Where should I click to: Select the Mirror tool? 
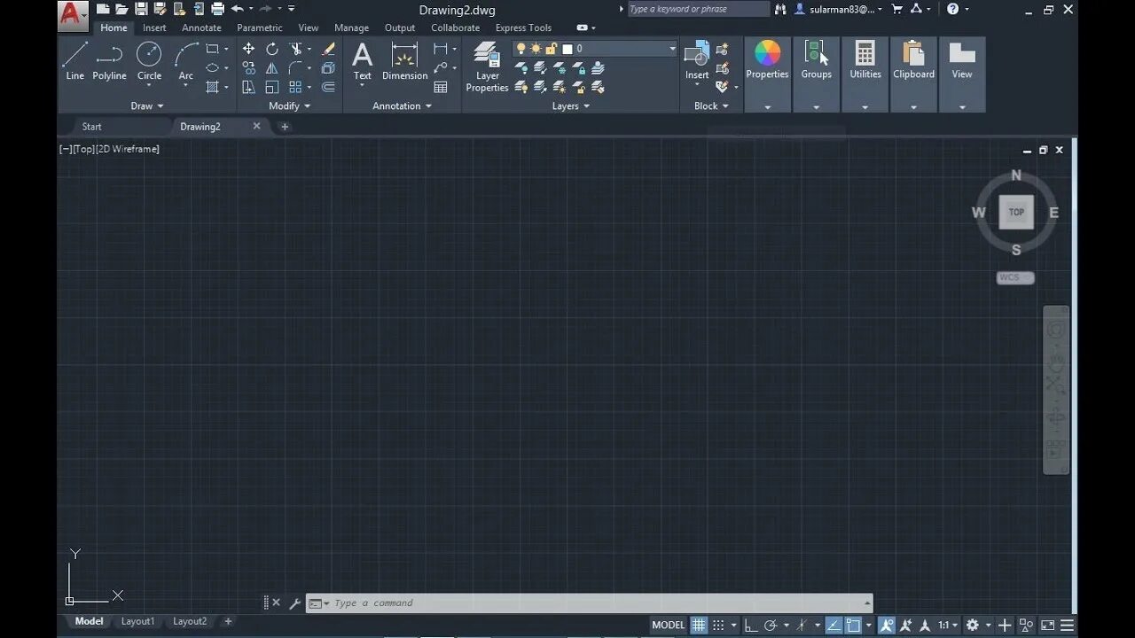[x=272, y=68]
